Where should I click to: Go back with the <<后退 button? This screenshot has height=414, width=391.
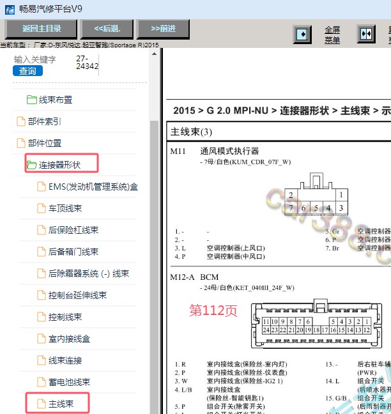pos(107,29)
